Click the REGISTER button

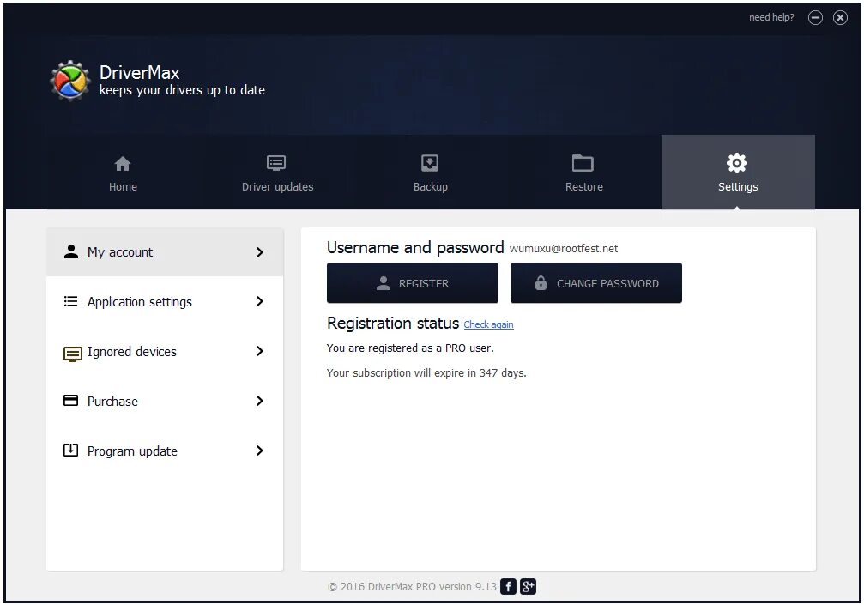pyautogui.click(x=413, y=283)
